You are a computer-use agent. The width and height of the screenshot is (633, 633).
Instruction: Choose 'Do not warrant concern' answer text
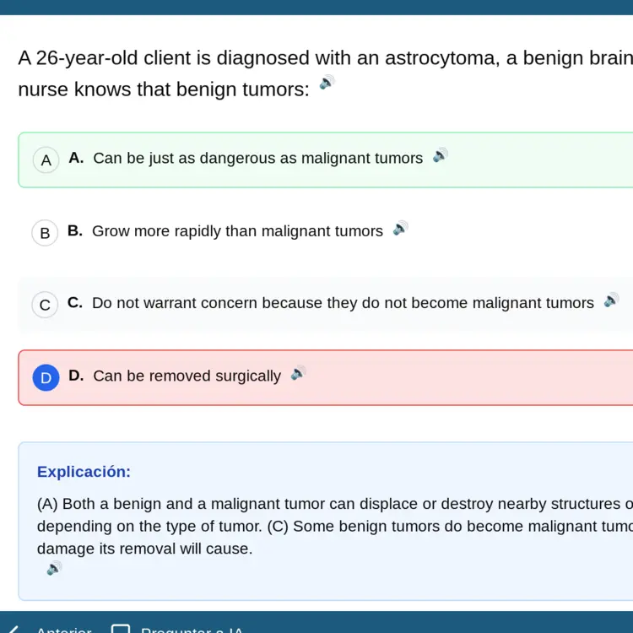pyautogui.click(x=343, y=303)
